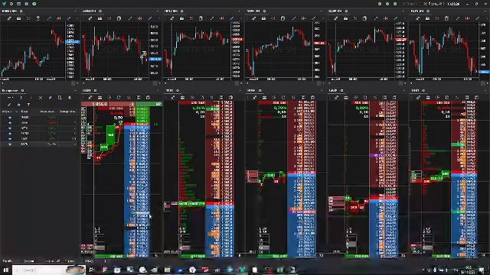The image size is (490, 275).
Task: Open settings gear on first chart panel tab
Action: [21, 11]
